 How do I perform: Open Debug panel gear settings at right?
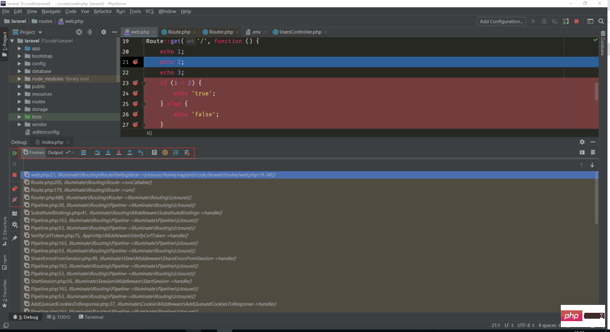(x=582, y=142)
